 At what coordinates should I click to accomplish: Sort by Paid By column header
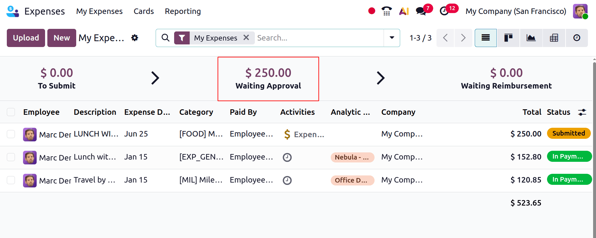point(243,112)
